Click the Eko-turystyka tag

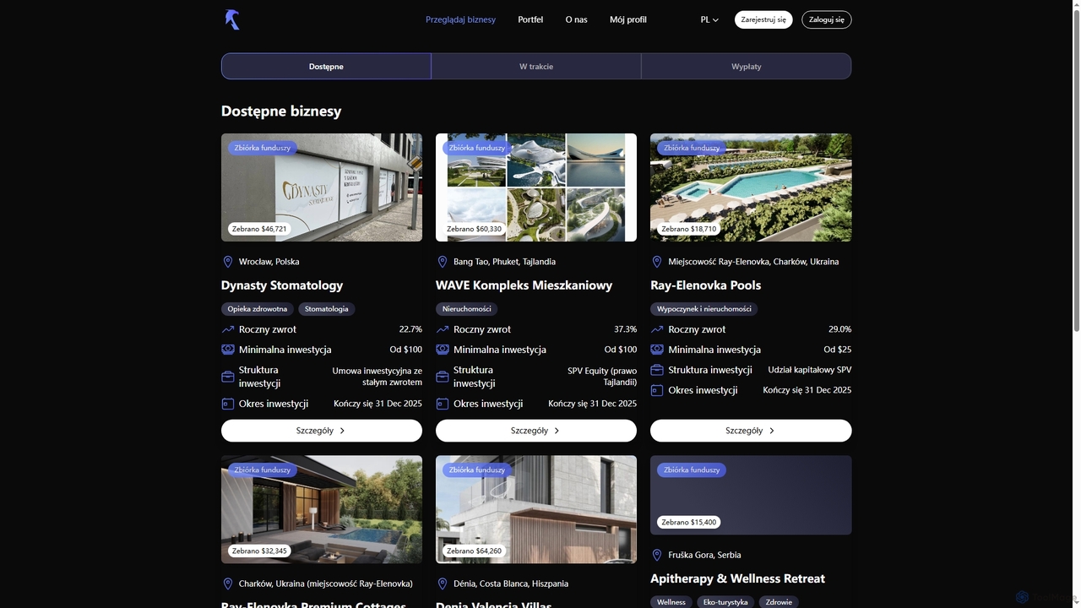pyautogui.click(x=725, y=602)
